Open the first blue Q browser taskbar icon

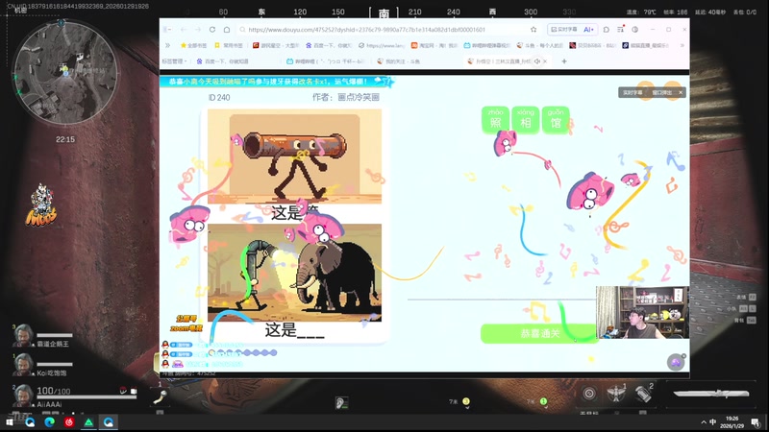click(30, 421)
